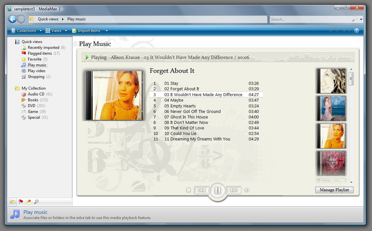Open the Audio CD collection
The image size is (372, 231).
tap(37, 94)
